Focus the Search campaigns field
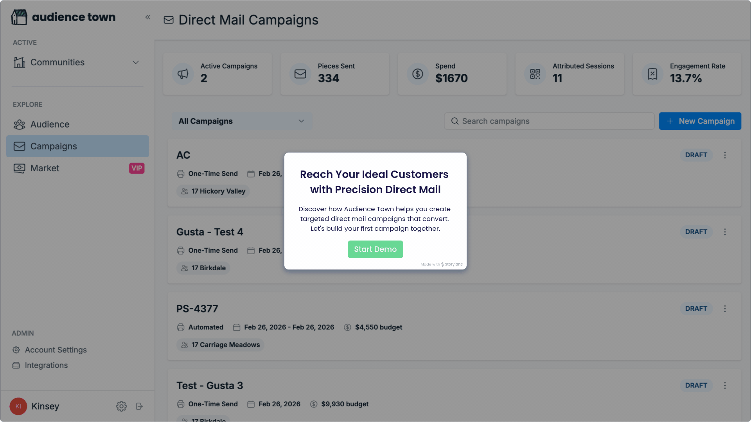The width and height of the screenshot is (751, 422). pyautogui.click(x=549, y=121)
